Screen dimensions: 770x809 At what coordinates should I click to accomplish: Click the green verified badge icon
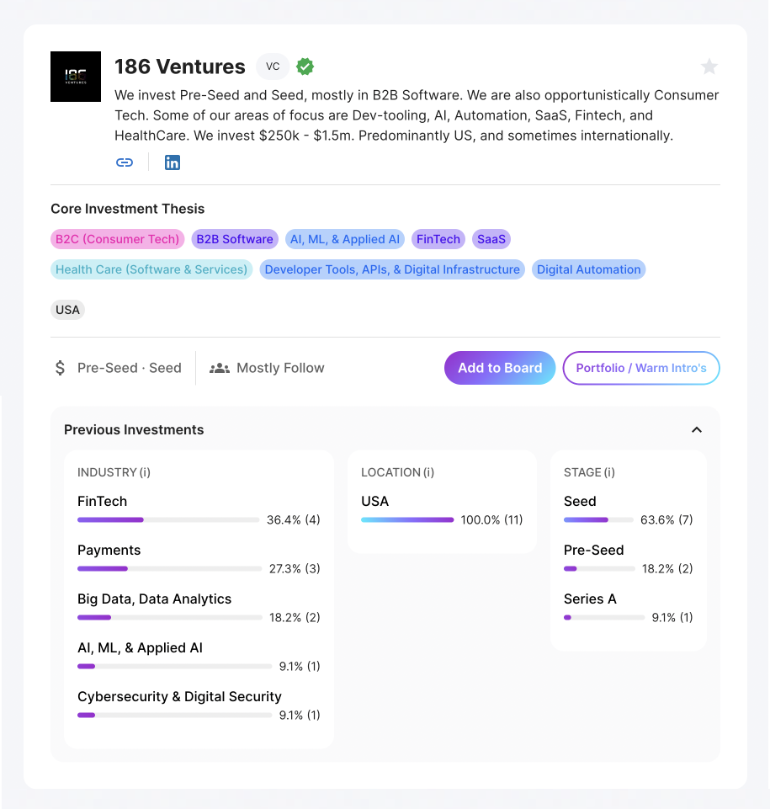tap(305, 67)
